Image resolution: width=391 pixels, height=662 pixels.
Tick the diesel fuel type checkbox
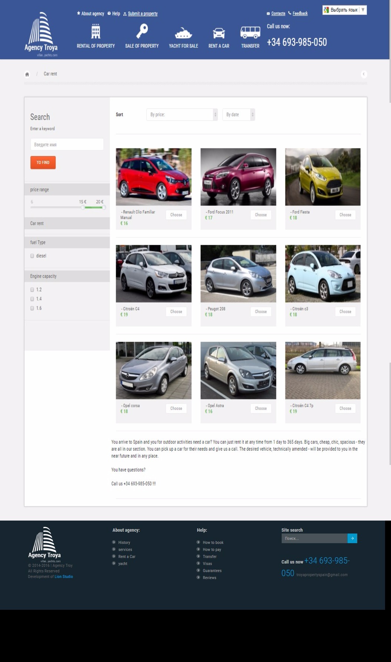coord(32,256)
